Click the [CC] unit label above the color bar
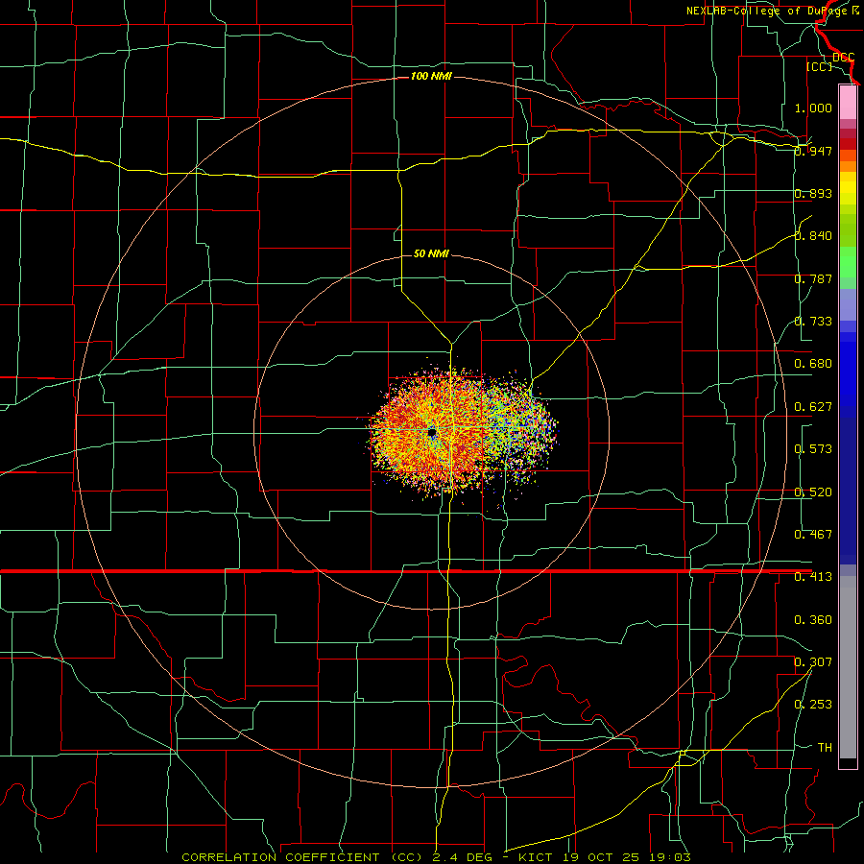The height and width of the screenshot is (864, 864). (x=819, y=66)
